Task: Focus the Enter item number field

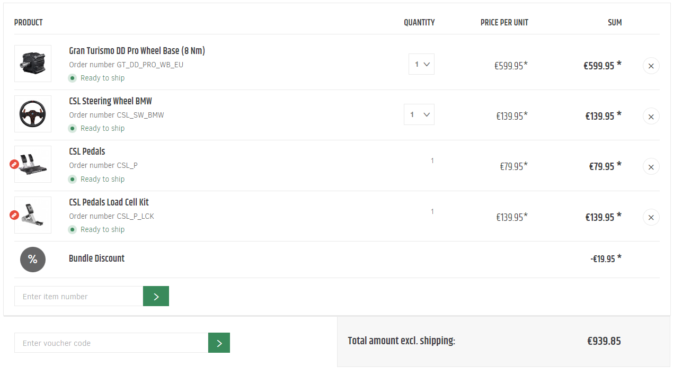Action: [x=79, y=297]
